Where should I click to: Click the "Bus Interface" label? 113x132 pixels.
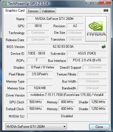(57, 61)
